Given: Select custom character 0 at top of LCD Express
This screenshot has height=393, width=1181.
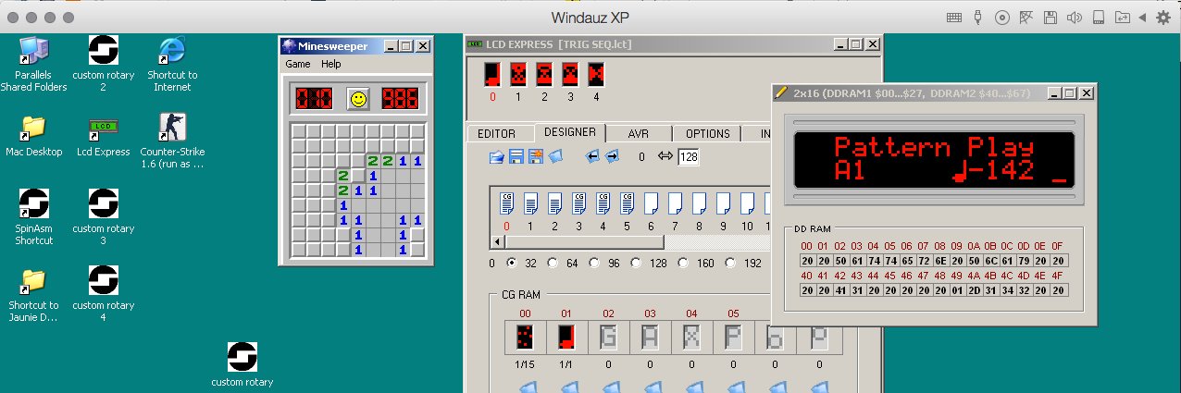Looking at the screenshot, I should point(492,75).
